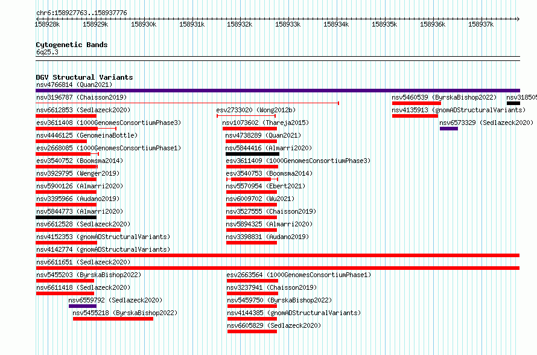537x355 pixels.
Task: Open nsv6573329 (Sedlazeck2020) variant
Action: click(487, 123)
